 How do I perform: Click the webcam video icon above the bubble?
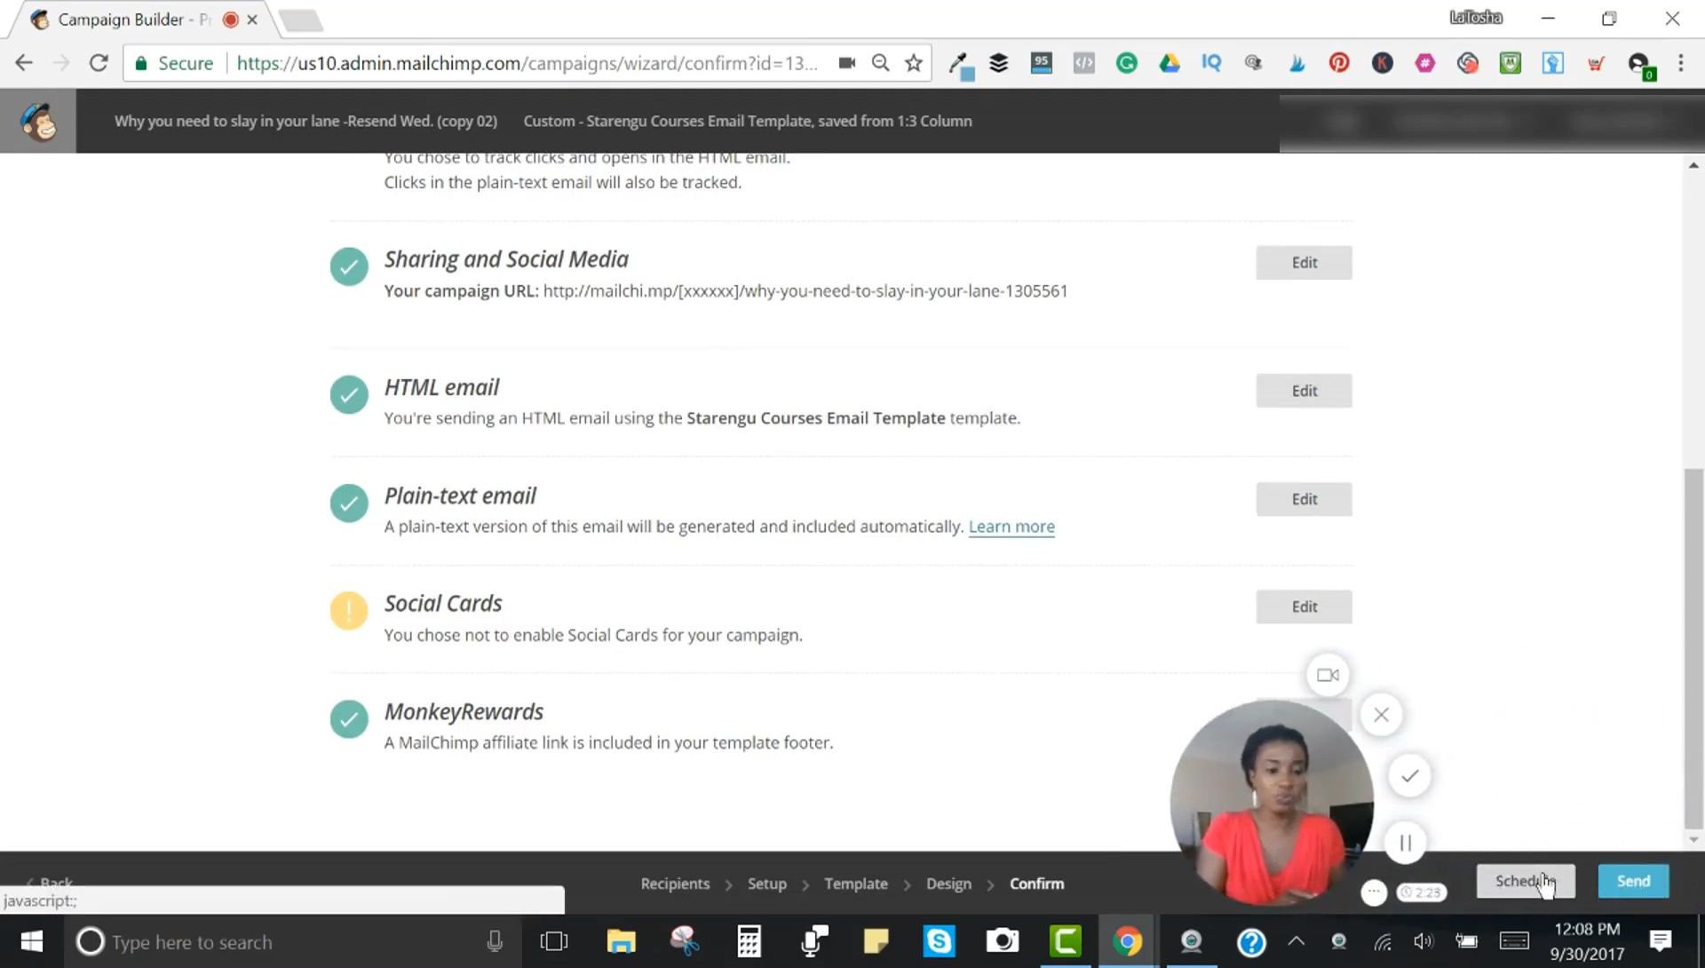pos(1328,675)
